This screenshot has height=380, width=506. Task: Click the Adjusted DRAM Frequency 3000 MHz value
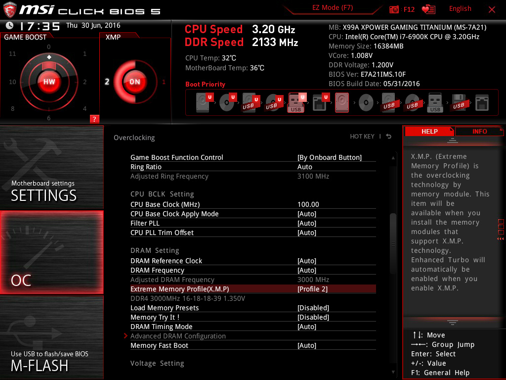(313, 280)
